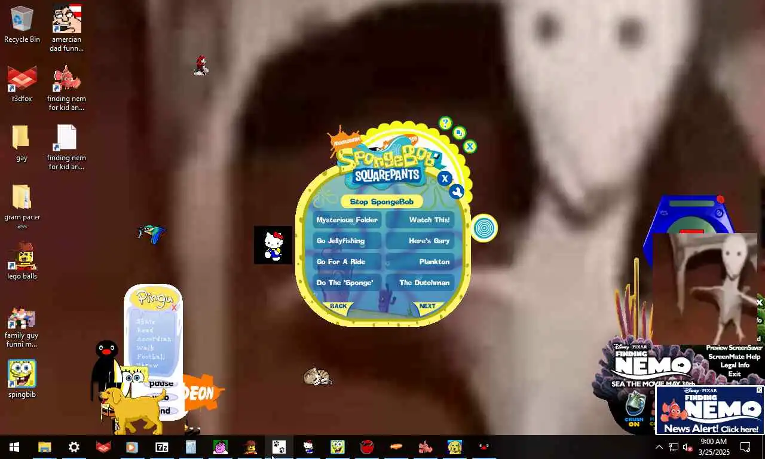Click the Finding Nemo 'News Alert! Click here!' banner
Screen dimensions: 765x459
[x=710, y=410]
